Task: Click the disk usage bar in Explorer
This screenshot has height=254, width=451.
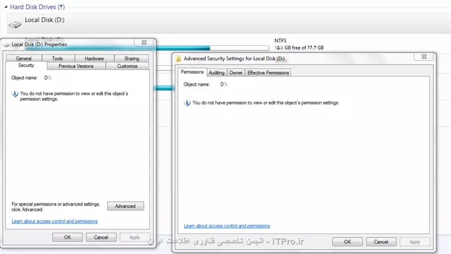Action: (x=212, y=48)
